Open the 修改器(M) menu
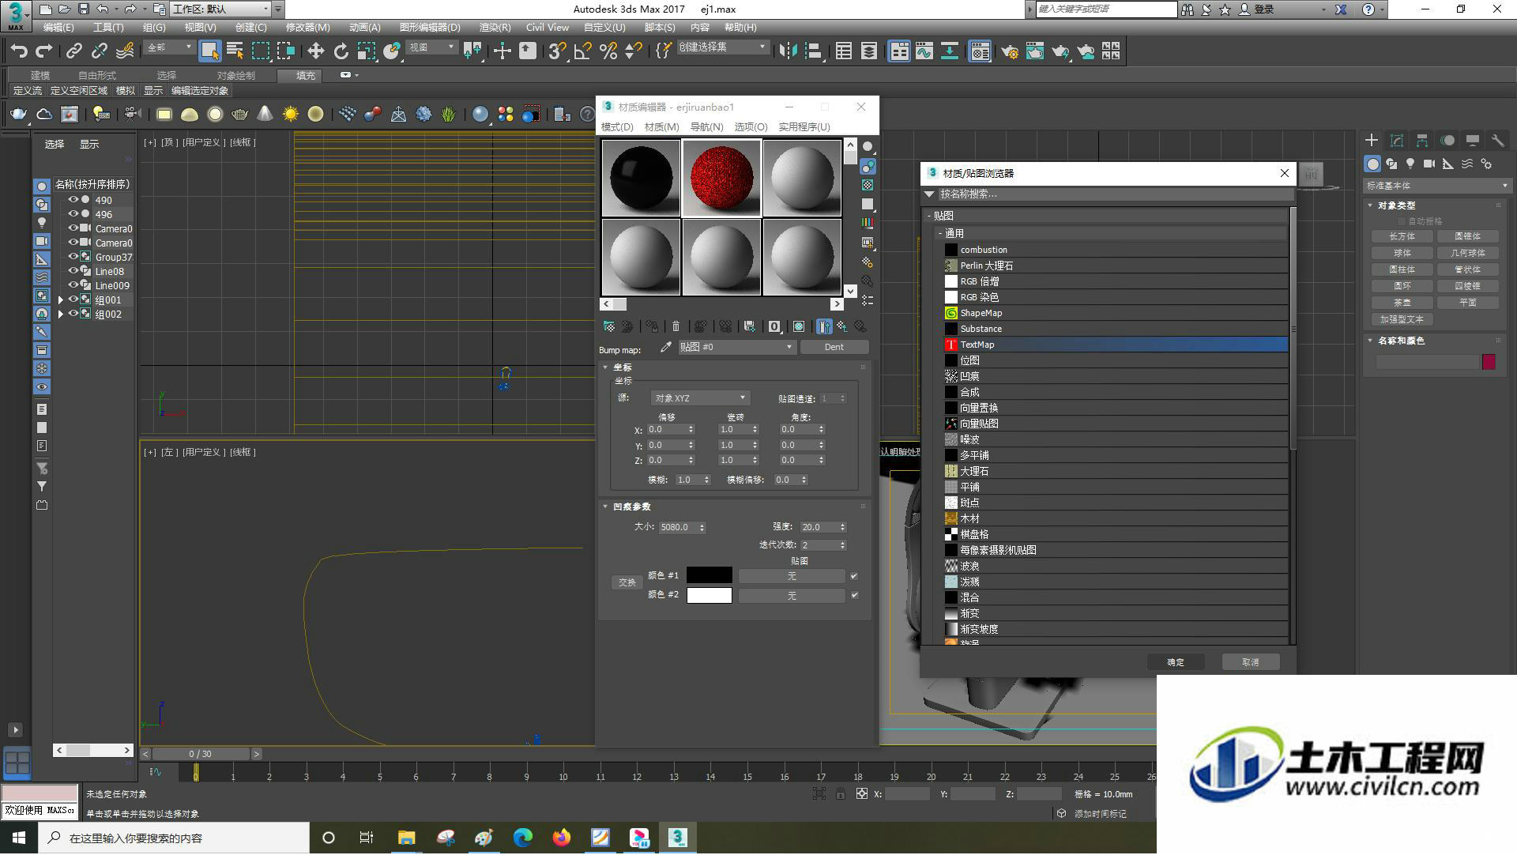1517x855 pixels. (x=307, y=28)
